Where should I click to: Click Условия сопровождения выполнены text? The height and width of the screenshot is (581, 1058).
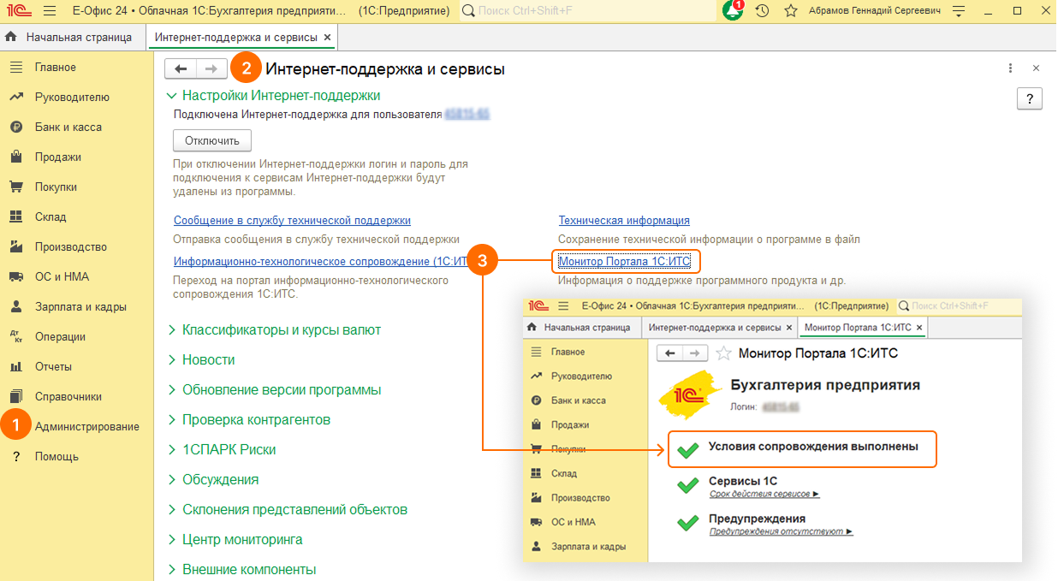click(x=813, y=447)
